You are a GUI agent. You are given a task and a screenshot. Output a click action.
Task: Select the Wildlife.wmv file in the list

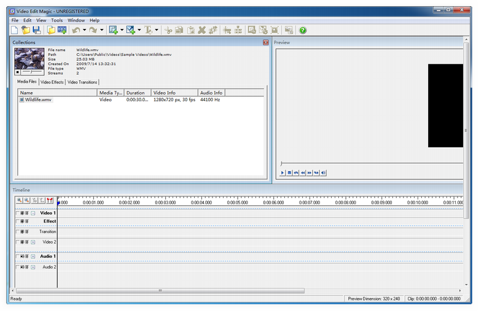38,99
